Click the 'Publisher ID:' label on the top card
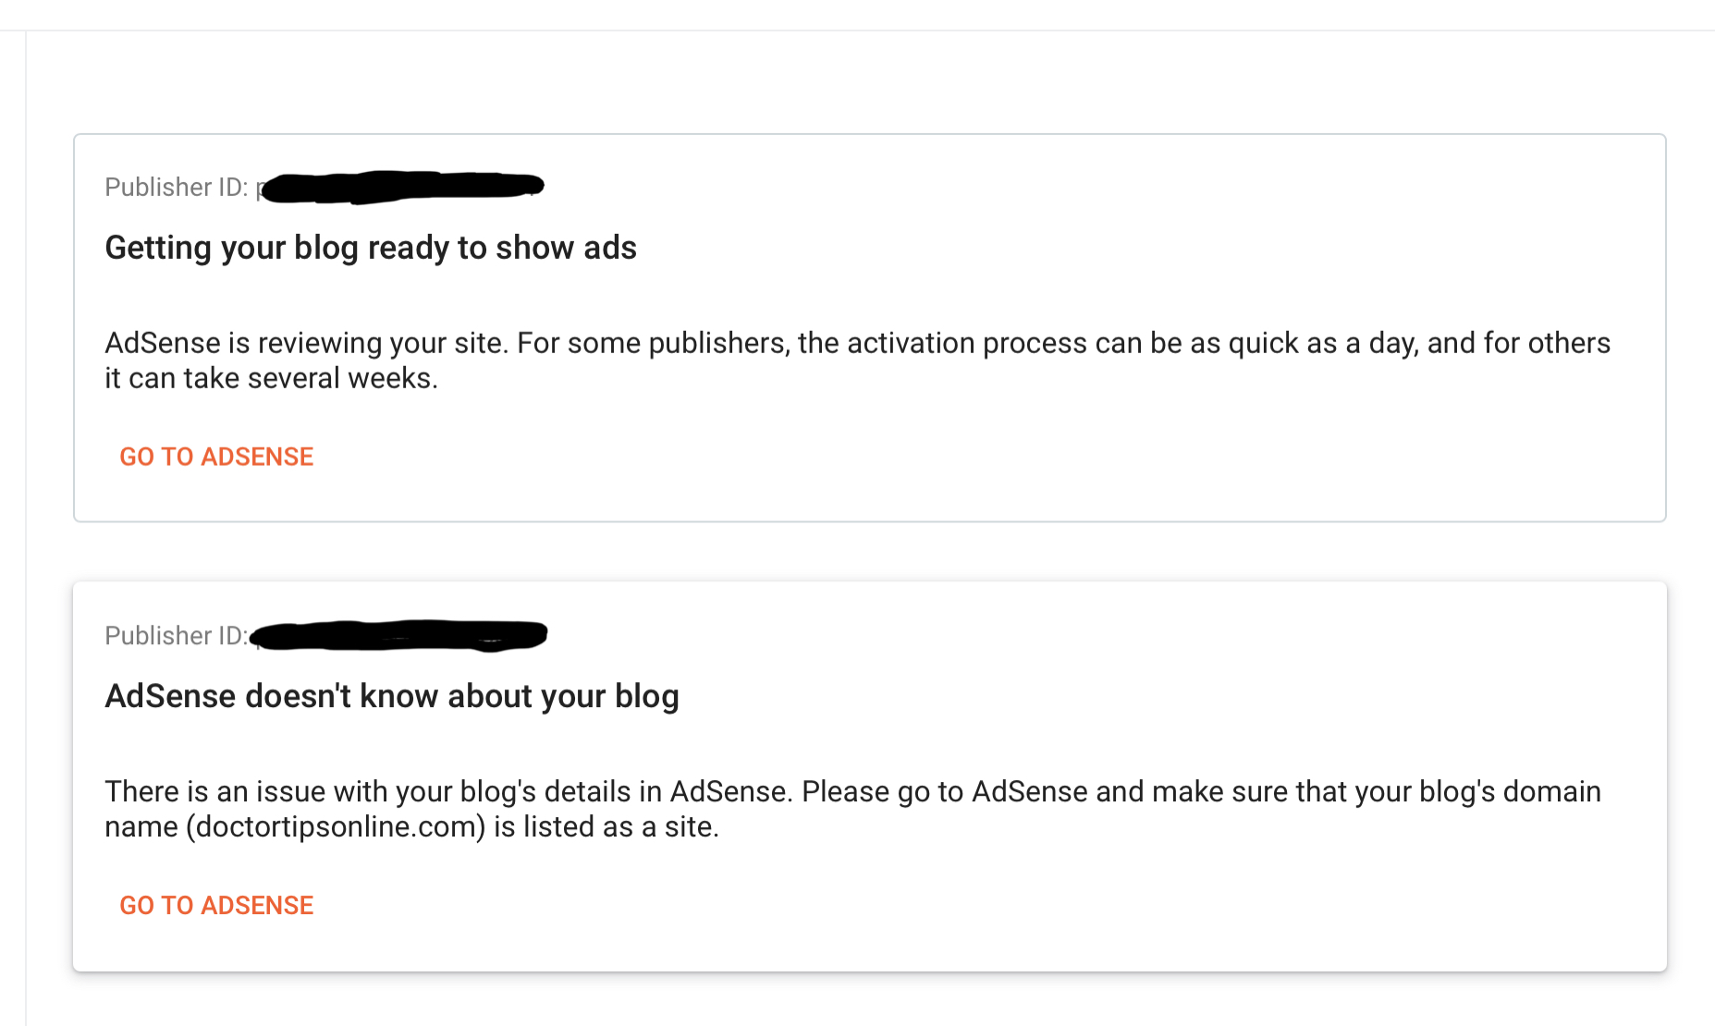This screenshot has height=1026, width=1715. coord(176,187)
